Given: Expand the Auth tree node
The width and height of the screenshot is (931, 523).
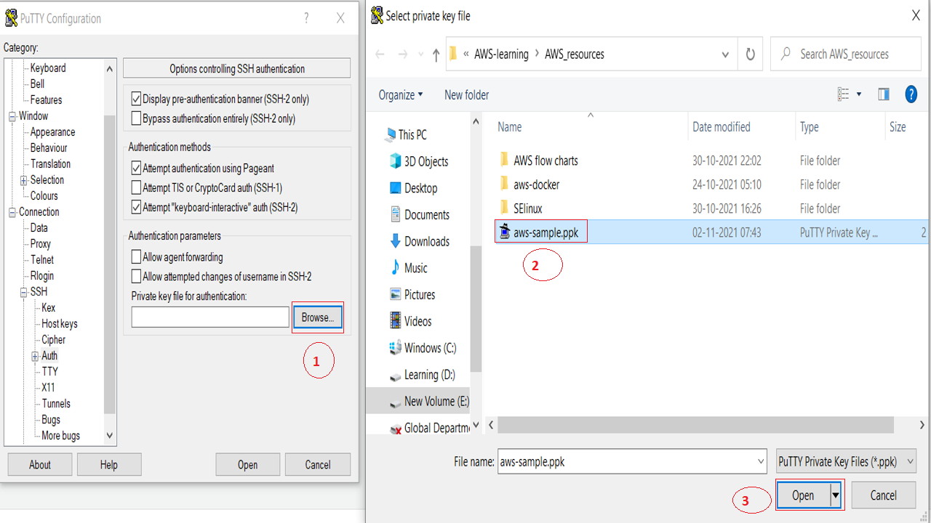Looking at the screenshot, I should click(x=35, y=356).
